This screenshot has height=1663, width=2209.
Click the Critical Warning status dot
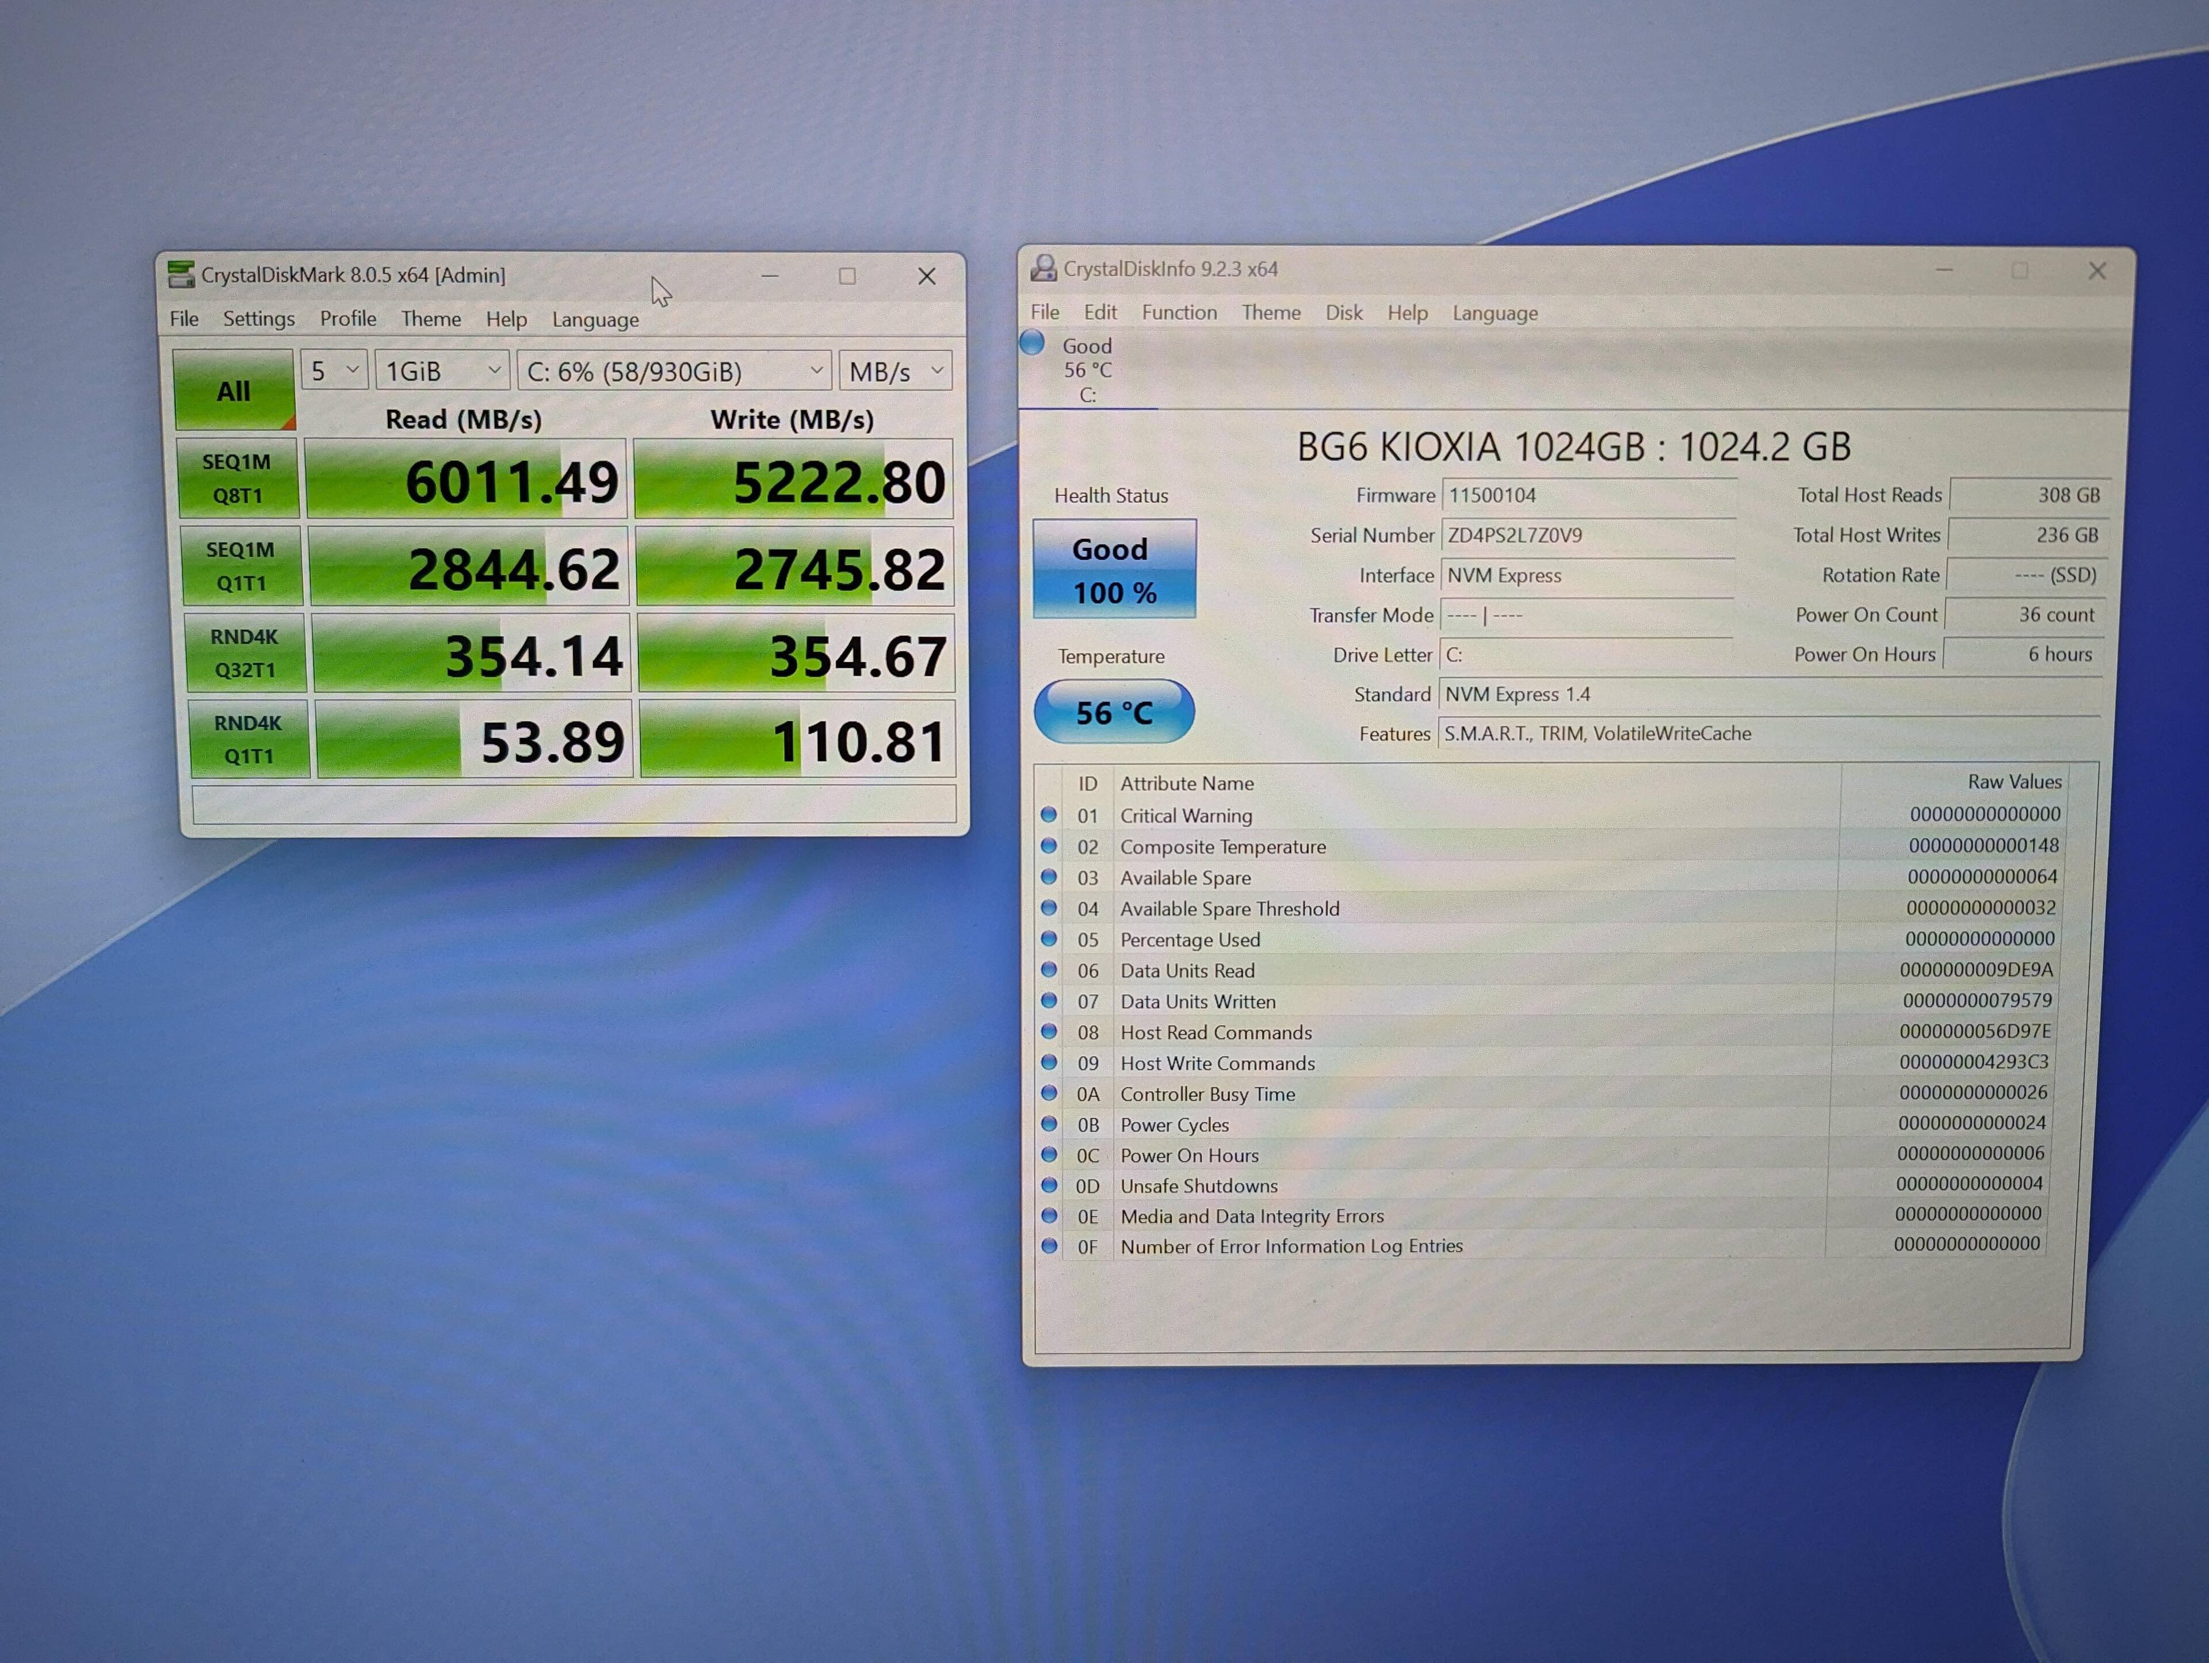(x=1049, y=815)
